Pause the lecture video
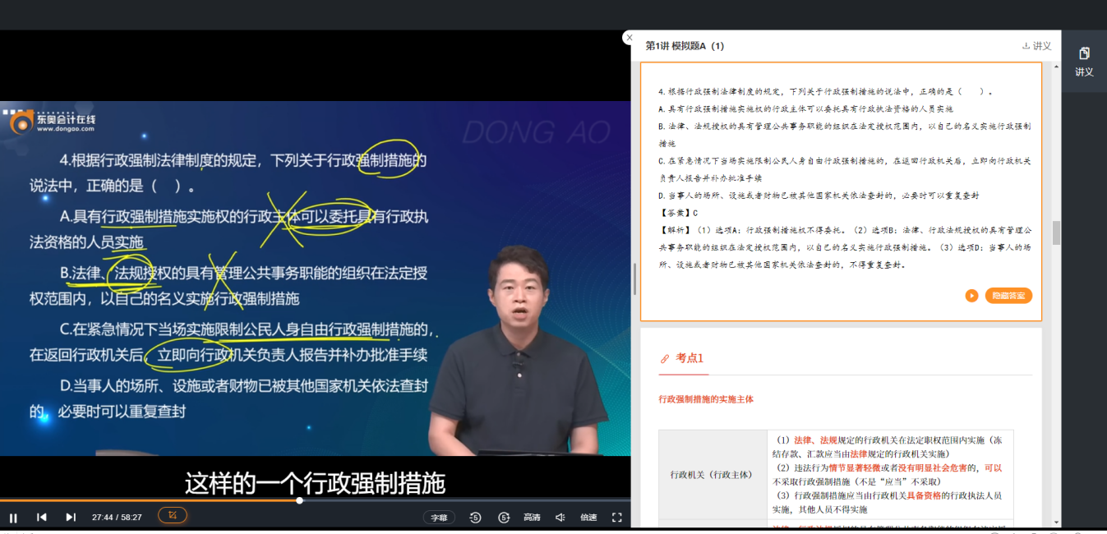Screen dimensions: 1107x534 13,517
